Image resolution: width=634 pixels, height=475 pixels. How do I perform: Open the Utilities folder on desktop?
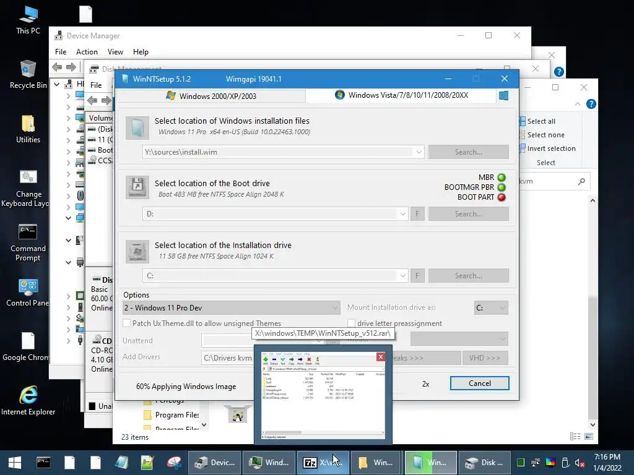click(x=28, y=129)
